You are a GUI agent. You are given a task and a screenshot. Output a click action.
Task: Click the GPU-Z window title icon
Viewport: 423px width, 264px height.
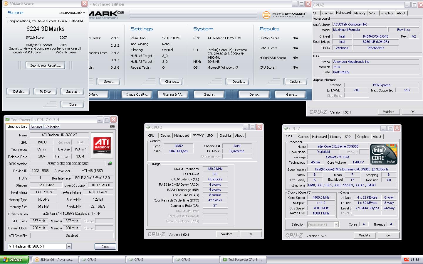click(7, 119)
